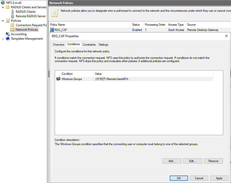The image size is (231, 183).
Task: Open the Constraints tab
Action: coord(89,45)
